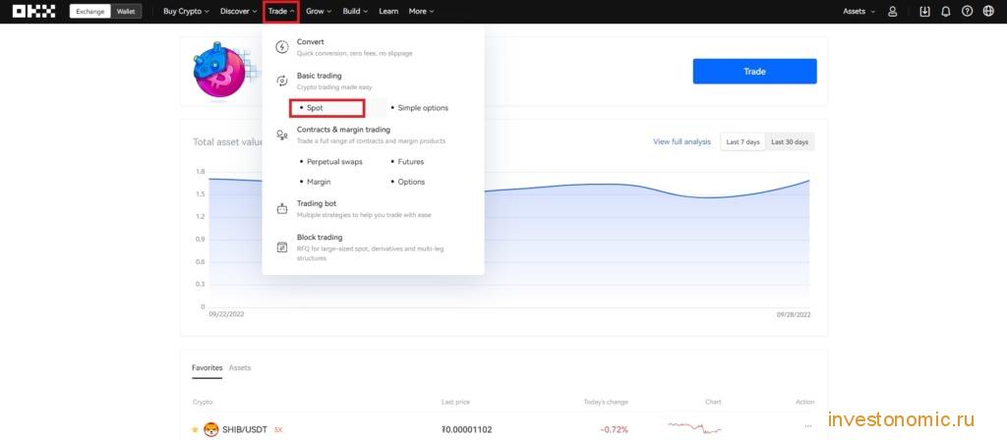Click the Basic trading icon
Image resolution: width=1007 pixels, height=440 pixels.
(281, 81)
